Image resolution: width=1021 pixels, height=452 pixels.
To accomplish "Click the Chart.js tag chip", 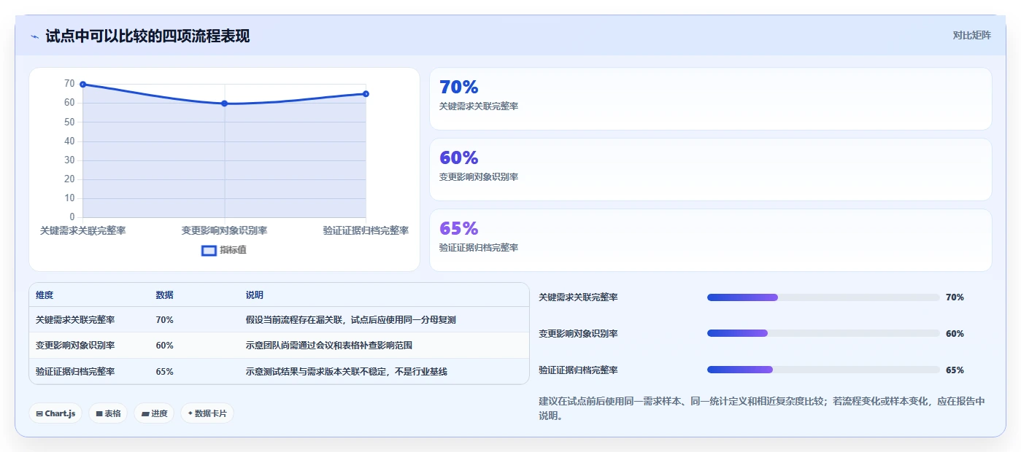I will pyautogui.click(x=55, y=413).
